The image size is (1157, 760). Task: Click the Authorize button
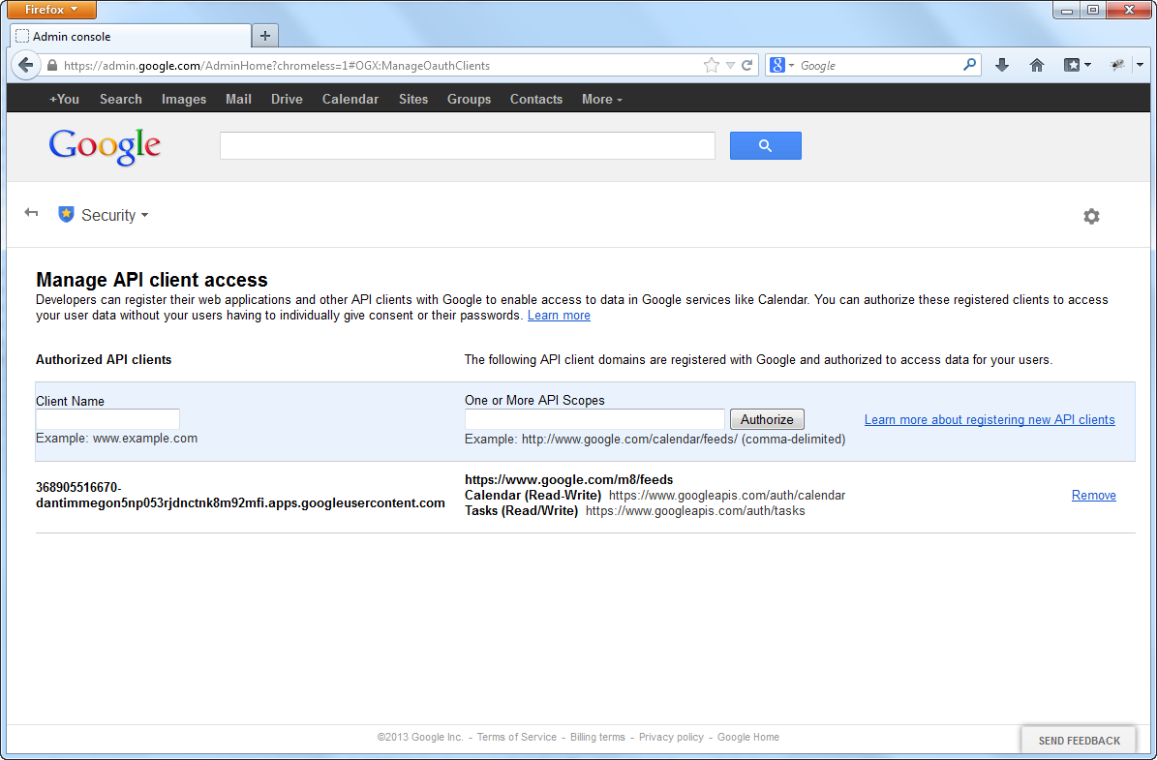tap(767, 419)
